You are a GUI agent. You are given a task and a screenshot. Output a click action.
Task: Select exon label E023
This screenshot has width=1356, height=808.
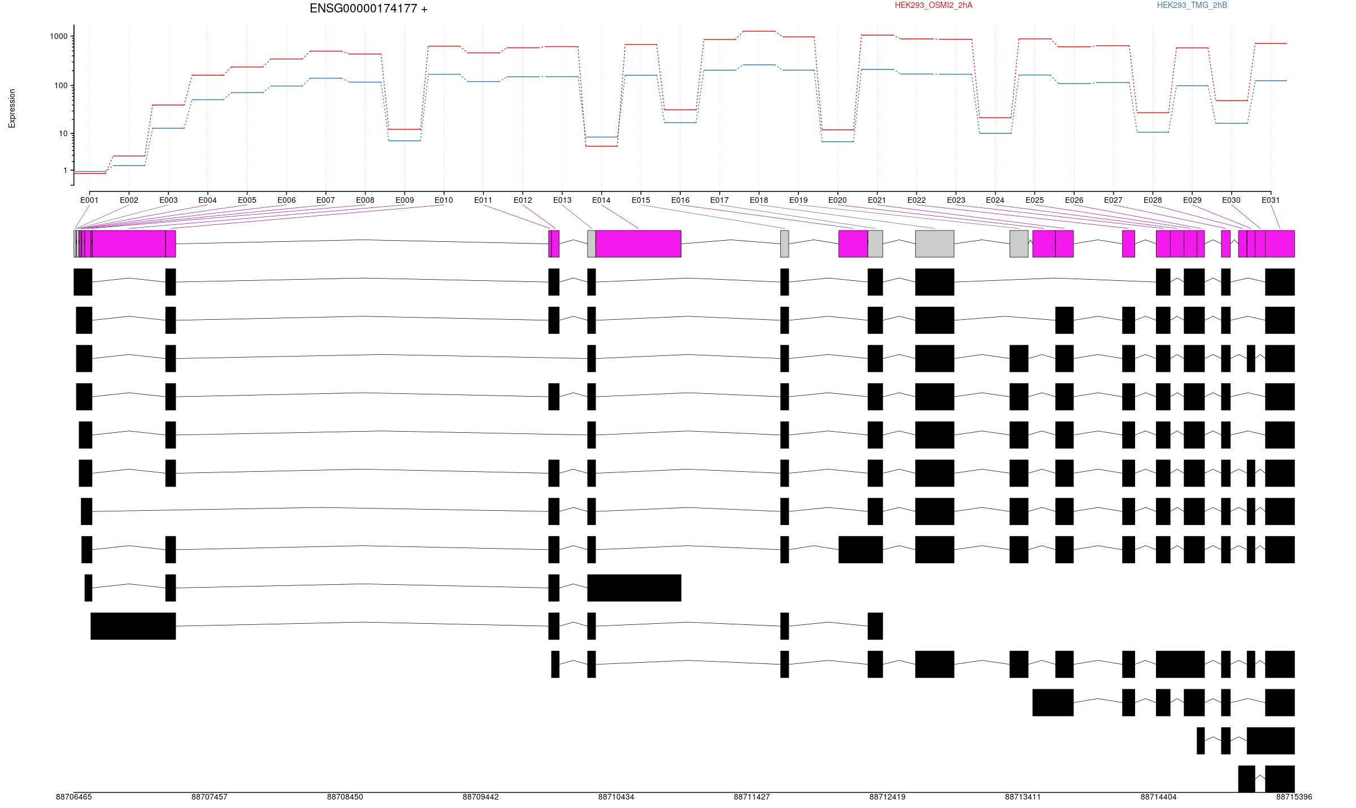tap(956, 200)
